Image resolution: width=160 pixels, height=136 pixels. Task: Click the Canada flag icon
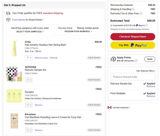[109, 107]
